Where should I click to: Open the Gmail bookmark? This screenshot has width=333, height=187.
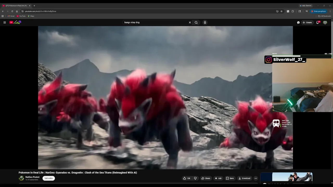pyautogui.click(x=11, y=16)
